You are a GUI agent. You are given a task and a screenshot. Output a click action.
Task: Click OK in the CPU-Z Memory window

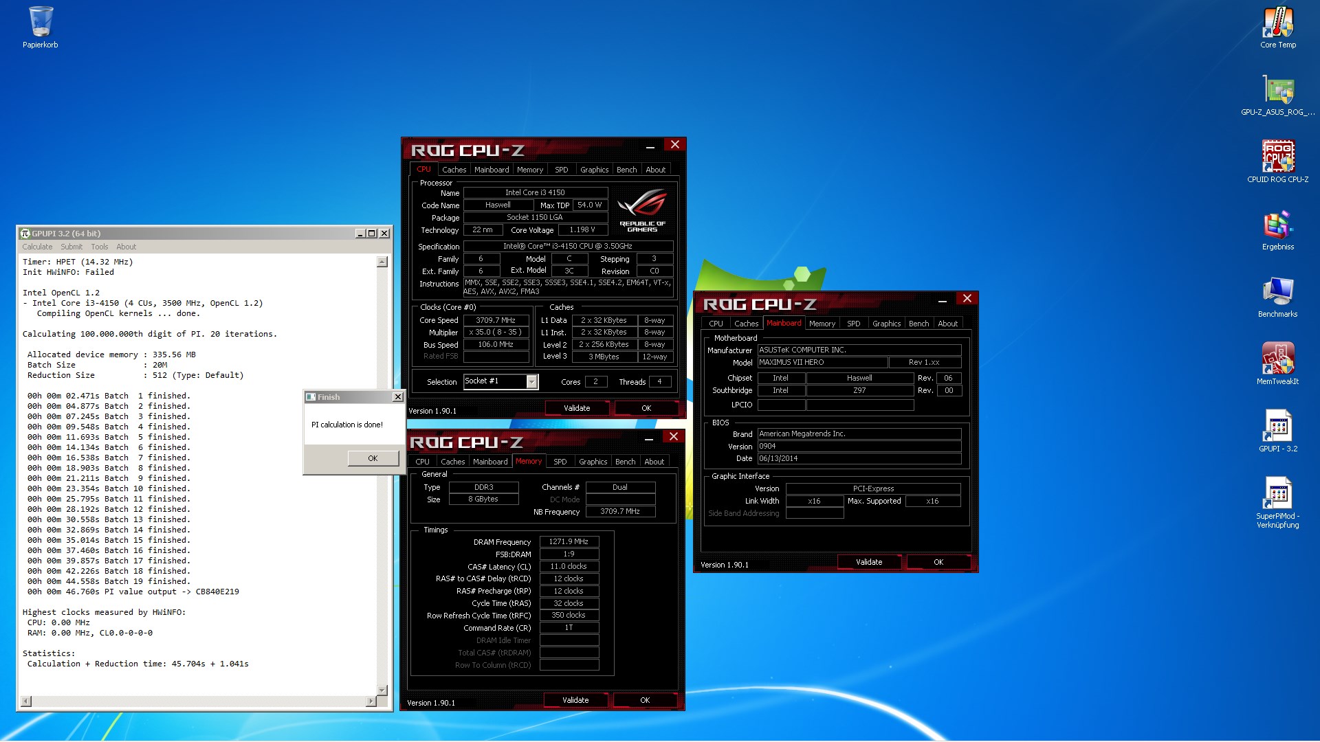[645, 700]
